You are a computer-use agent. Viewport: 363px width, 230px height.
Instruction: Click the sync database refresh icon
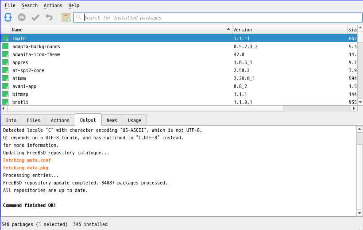point(8,17)
